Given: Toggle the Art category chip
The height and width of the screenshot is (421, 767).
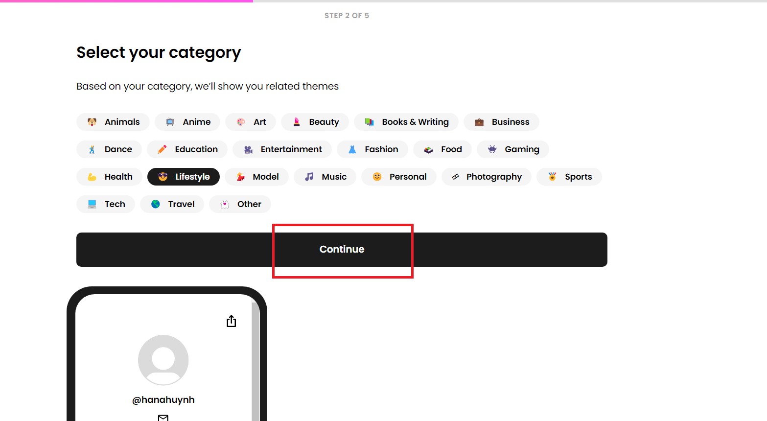Looking at the screenshot, I should [x=251, y=122].
